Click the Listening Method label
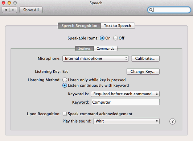 44,80
